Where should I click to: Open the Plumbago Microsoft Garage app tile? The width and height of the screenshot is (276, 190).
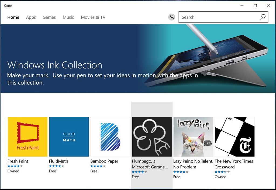(151, 137)
